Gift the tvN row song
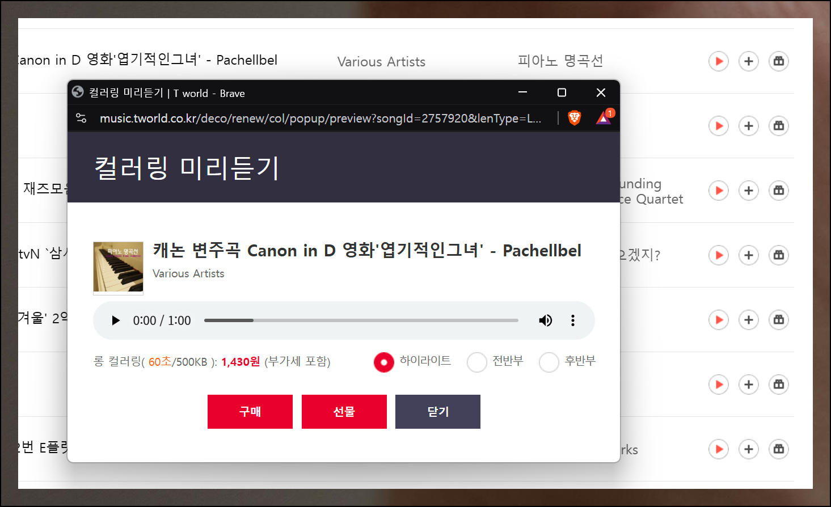 click(x=779, y=255)
